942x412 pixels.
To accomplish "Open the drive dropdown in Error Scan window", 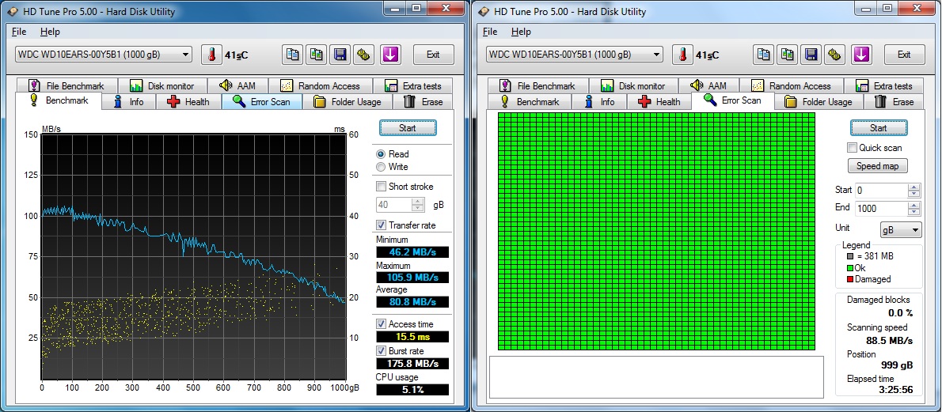I will click(x=575, y=55).
